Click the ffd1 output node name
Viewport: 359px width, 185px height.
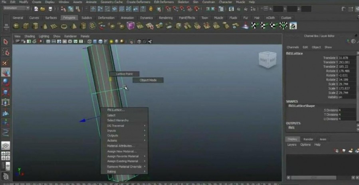292,127
